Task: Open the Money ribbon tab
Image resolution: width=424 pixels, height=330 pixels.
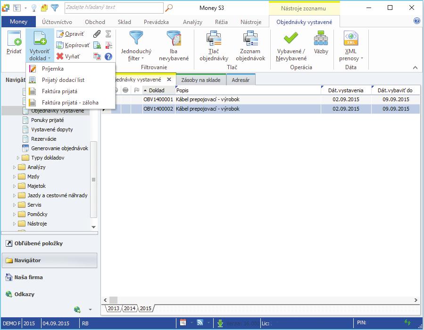Action: point(18,22)
